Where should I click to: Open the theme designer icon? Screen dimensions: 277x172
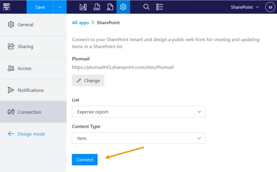(83, 7)
